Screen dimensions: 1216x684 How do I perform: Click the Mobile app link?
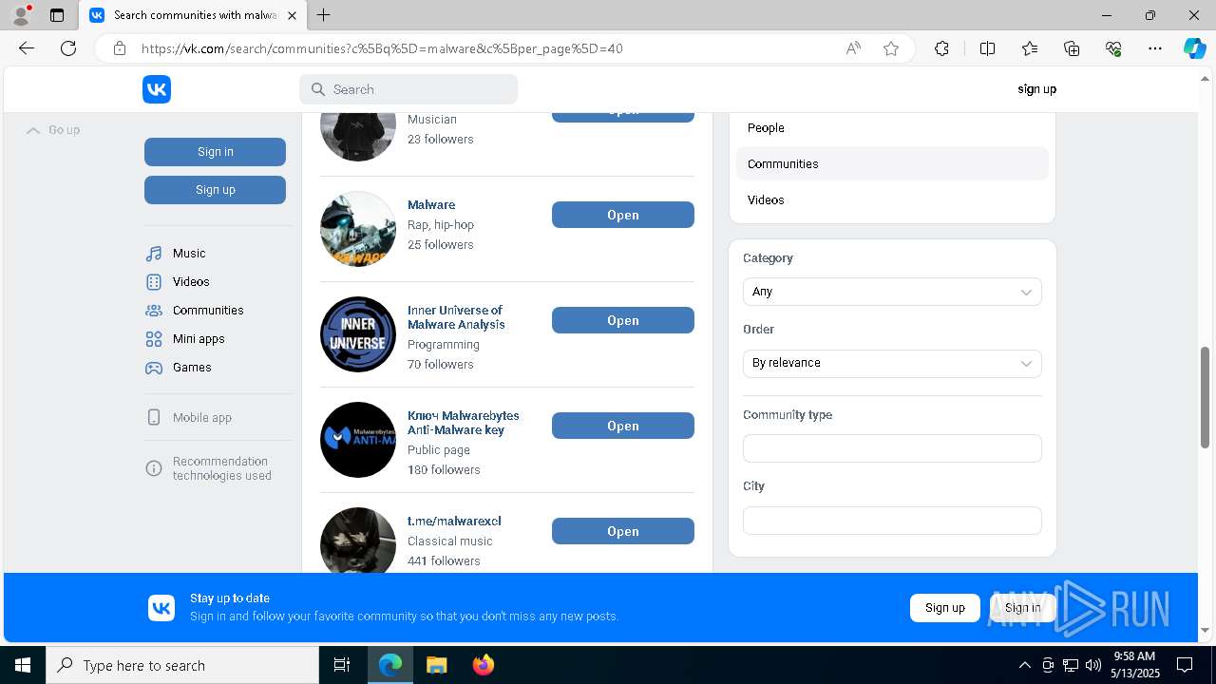click(x=202, y=418)
